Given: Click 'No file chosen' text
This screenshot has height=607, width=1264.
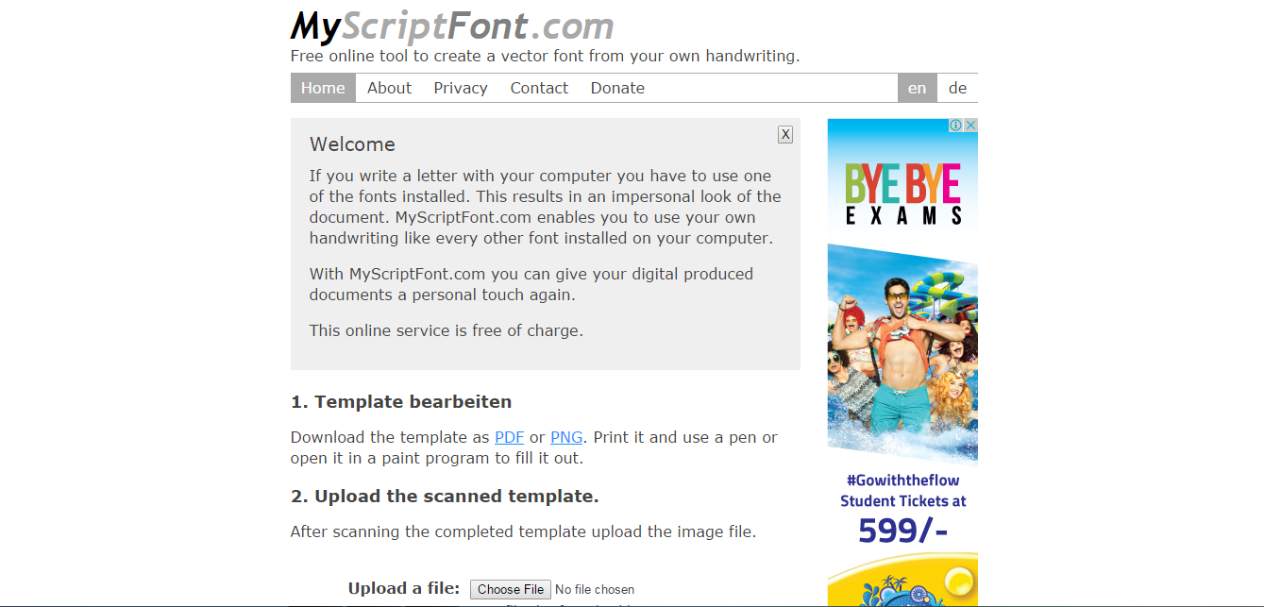Looking at the screenshot, I should pyautogui.click(x=595, y=589).
